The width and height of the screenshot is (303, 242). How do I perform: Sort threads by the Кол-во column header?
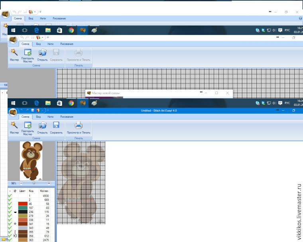(x=44, y=191)
